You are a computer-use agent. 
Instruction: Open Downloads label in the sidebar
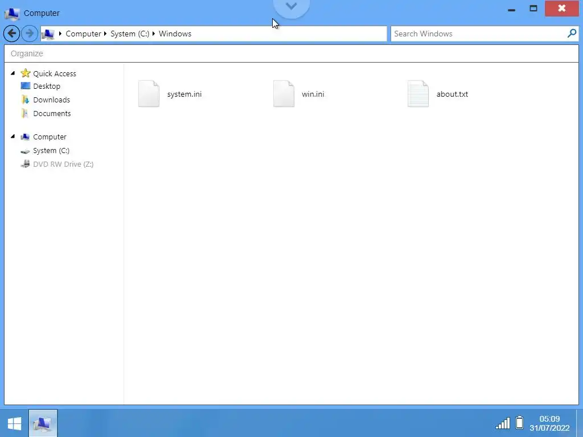(51, 100)
